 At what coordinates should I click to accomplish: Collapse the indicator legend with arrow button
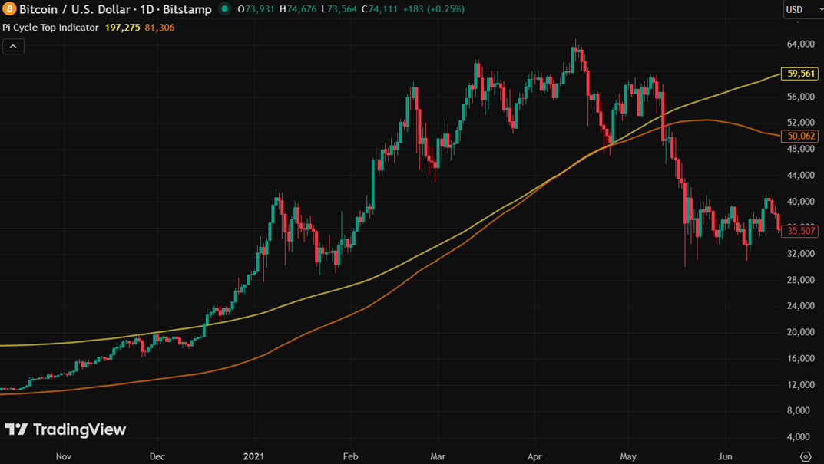13,47
